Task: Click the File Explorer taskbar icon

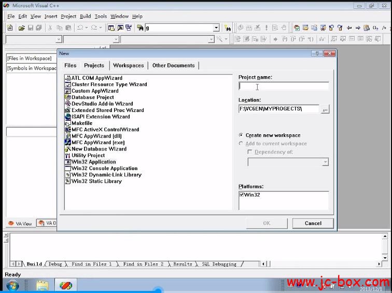Action: tap(42, 286)
